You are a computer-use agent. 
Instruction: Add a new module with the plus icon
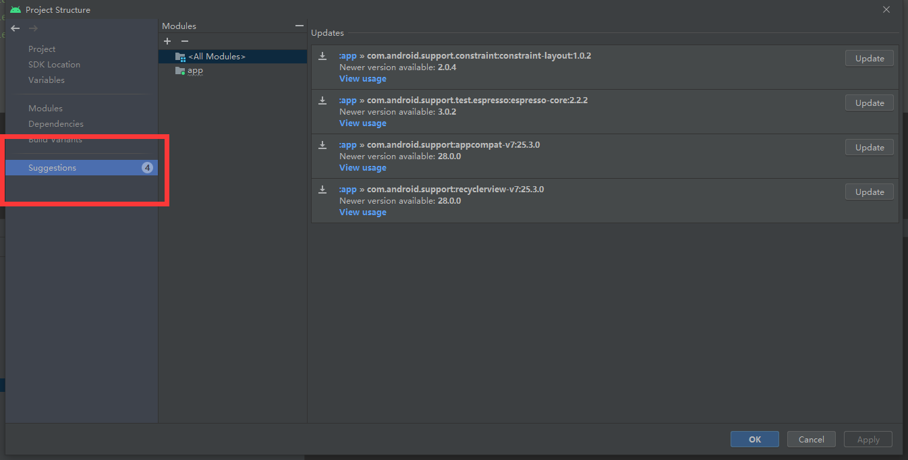click(167, 41)
